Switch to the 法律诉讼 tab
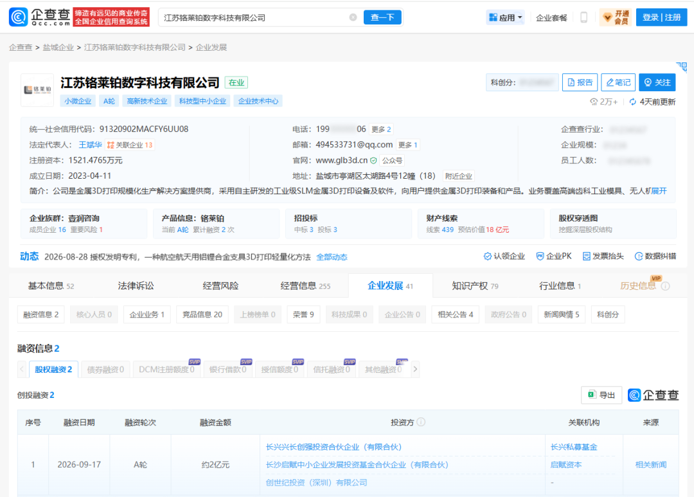 pyautogui.click(x=136, y=285)
